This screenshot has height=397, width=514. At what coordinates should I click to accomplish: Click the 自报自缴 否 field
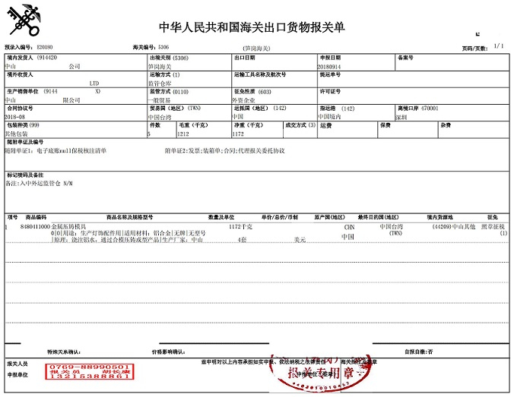point(419,352)
